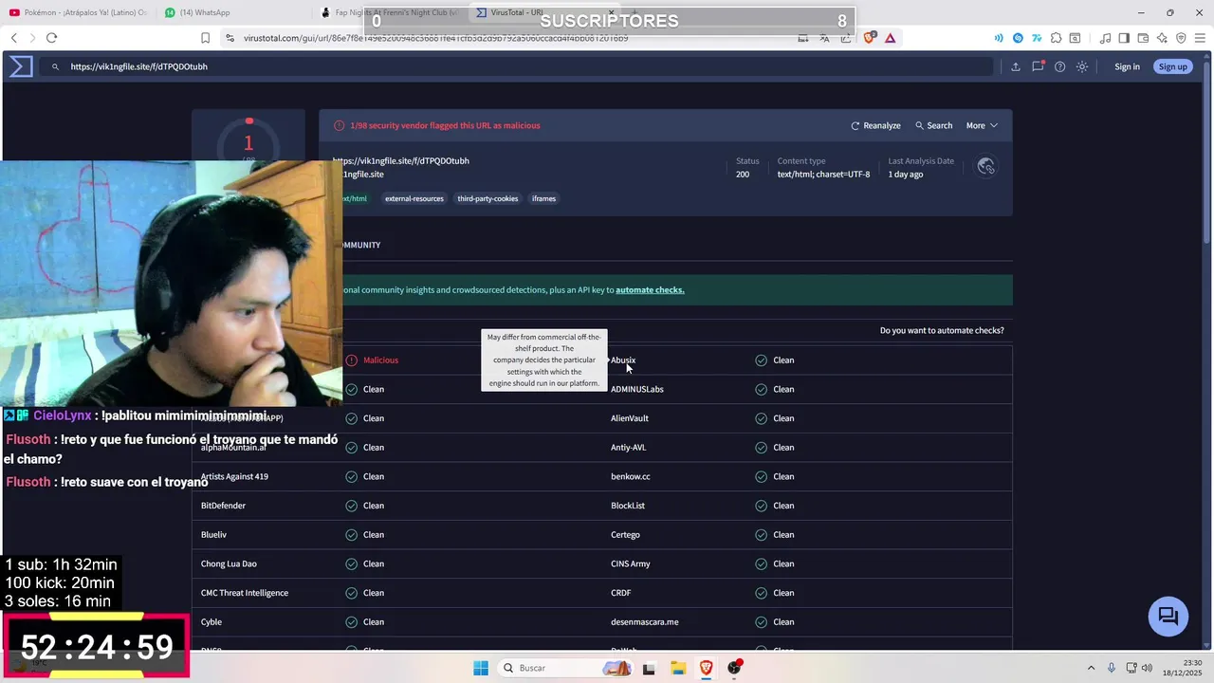Click the VirusTotal logo icon

pos(22,66)
